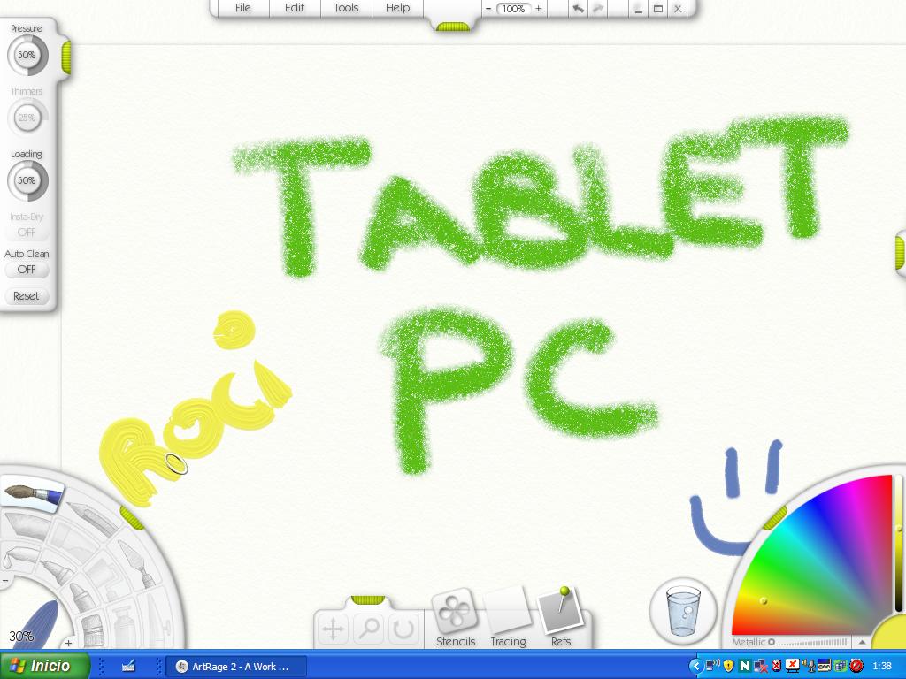Decrease tool size with minus button
The image size is (906, 679).
tap(4, 580)
